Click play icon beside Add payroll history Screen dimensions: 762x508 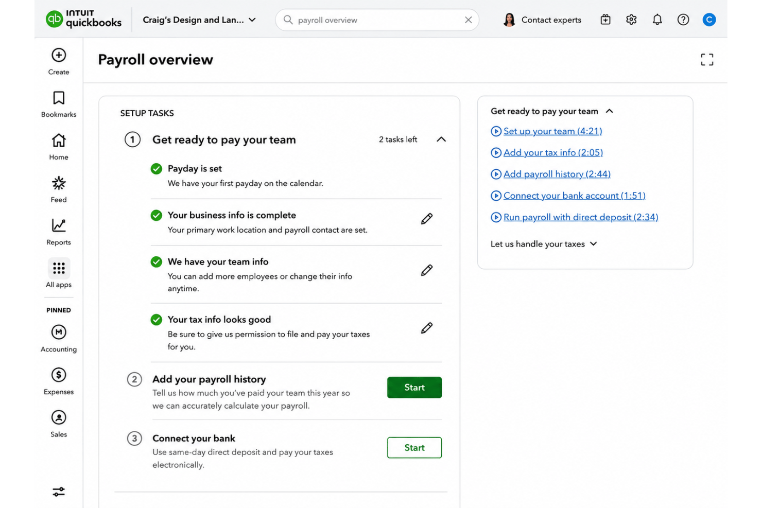tap(496, 174)
